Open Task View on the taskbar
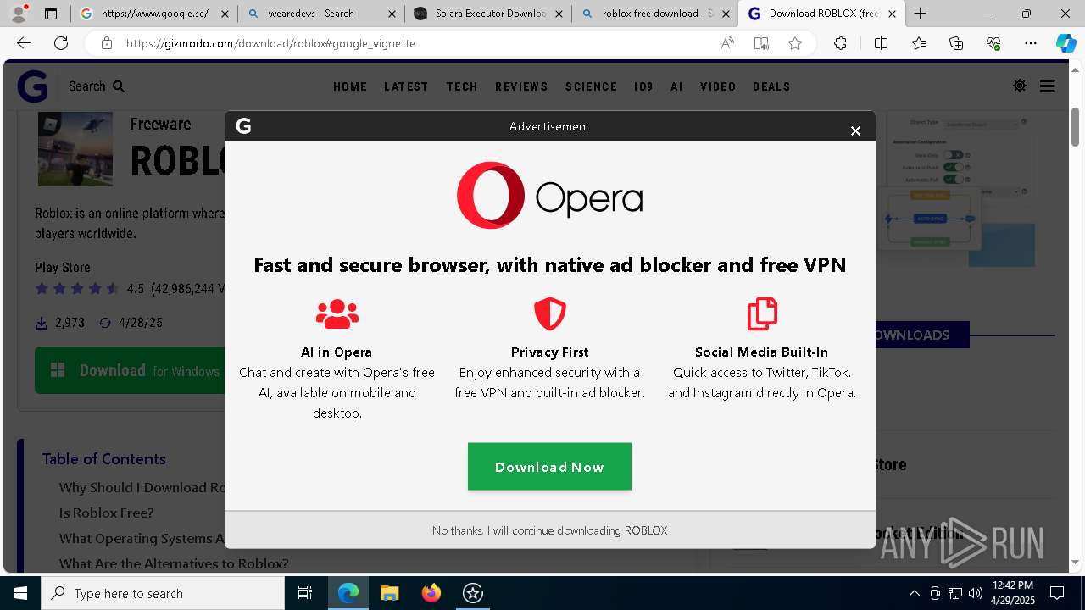Viewport: 1085px width, 610px height. coord(305,593)
